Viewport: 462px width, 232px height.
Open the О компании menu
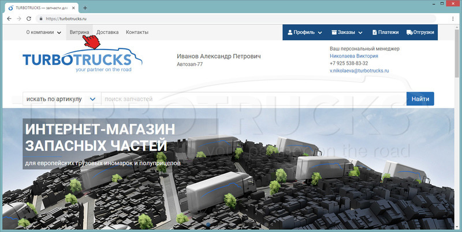[x=44, y=32]
